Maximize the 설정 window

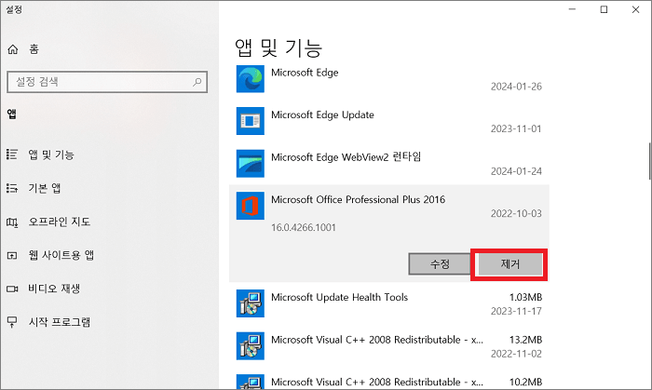[604, 9]
